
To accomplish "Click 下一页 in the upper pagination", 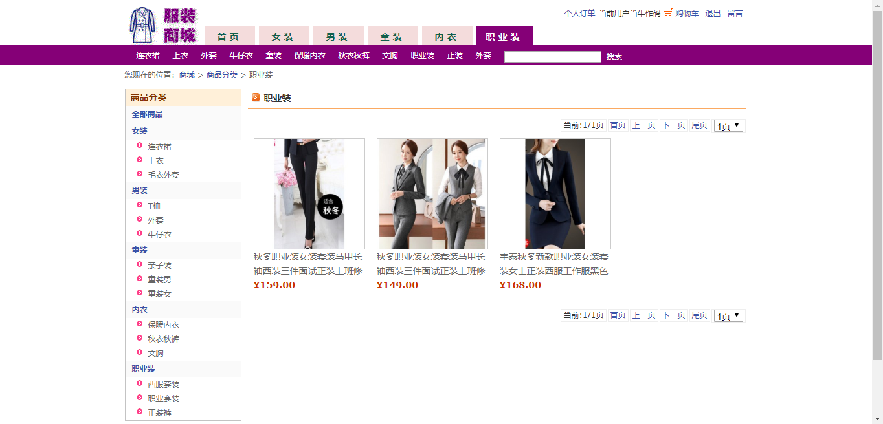I will 673,125.
